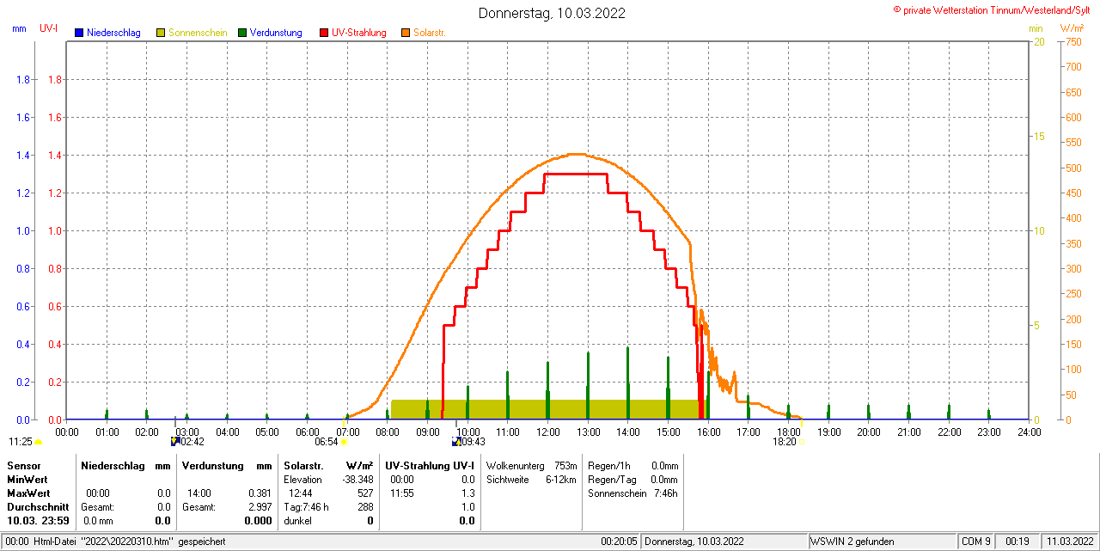Viewport: 1100px width, 551px height.
Task: Click the COM 9 status bar field
Action: [975, 542]
